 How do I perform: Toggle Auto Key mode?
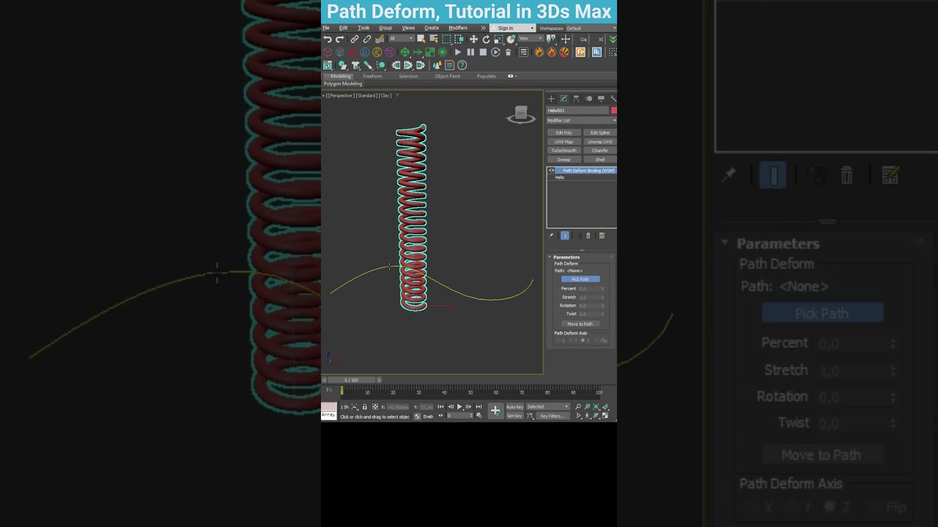515,406
